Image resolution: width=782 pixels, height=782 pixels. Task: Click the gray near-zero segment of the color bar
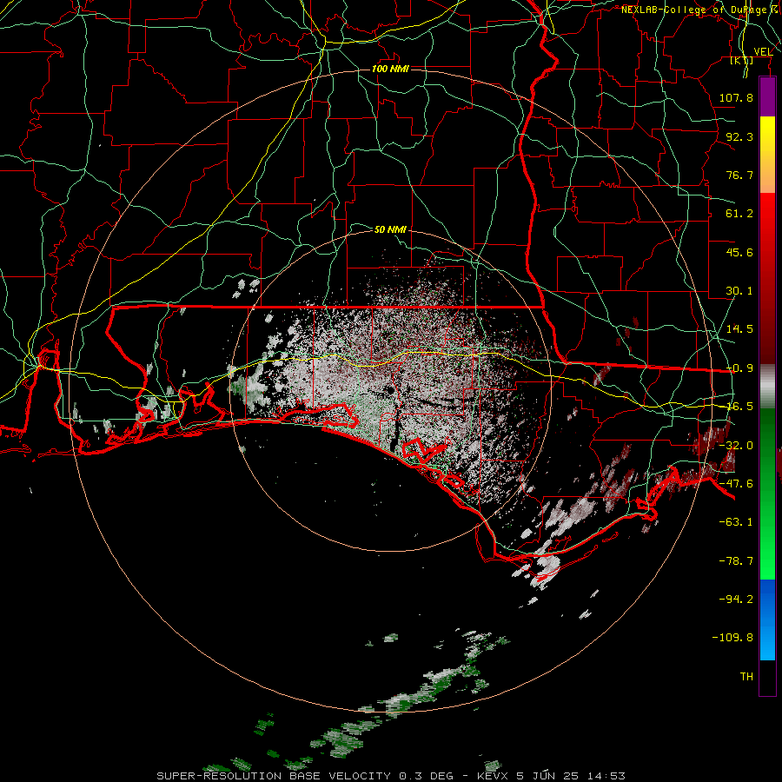click(767, 387)
